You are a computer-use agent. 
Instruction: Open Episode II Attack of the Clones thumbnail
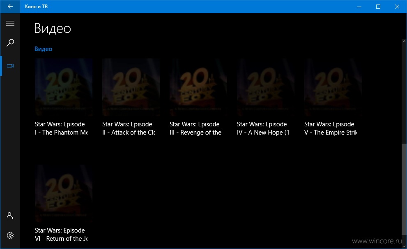pos(131,87)
